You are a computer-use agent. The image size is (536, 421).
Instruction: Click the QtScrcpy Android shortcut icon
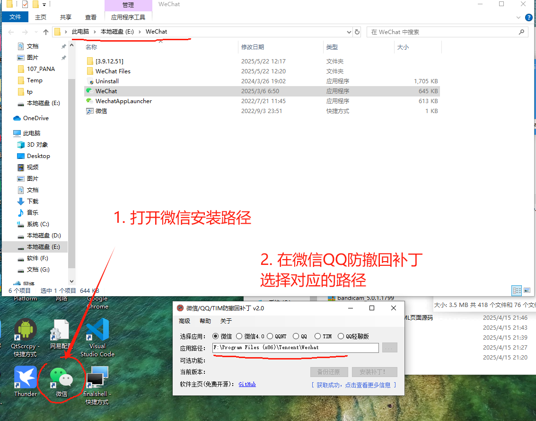pyautogui.click(x=26, y=331)
